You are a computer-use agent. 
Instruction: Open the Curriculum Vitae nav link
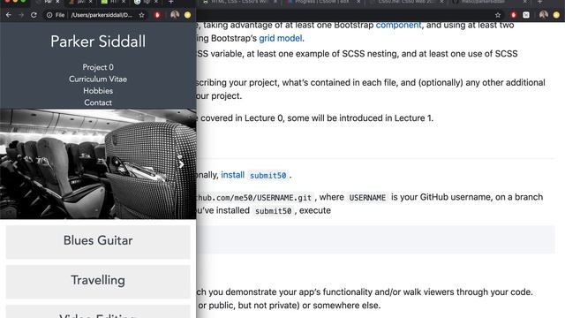pyautogui.click(x=98, y=79)
